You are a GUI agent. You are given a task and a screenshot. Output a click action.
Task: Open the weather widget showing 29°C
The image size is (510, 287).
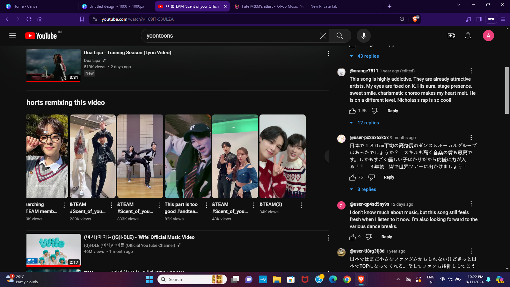coord(22,279)
